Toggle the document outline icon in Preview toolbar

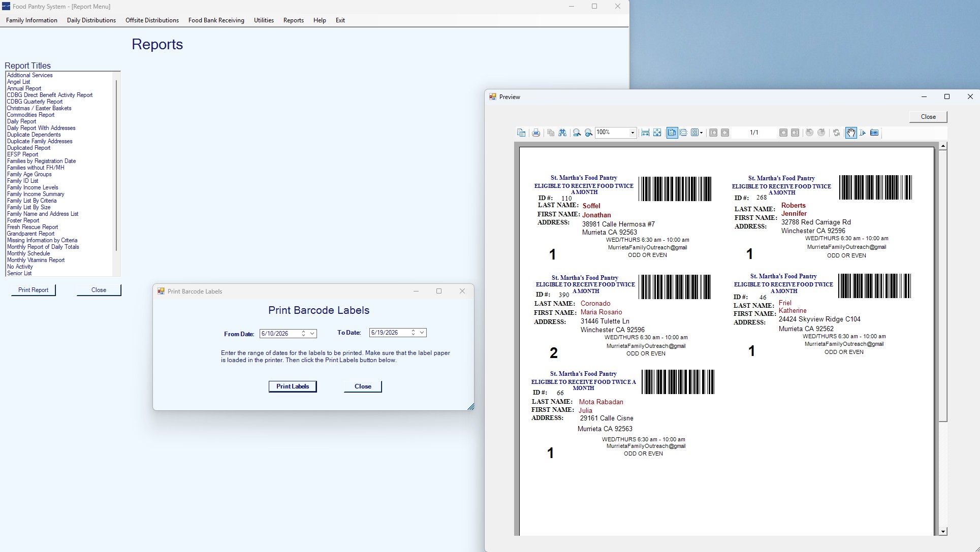click(x=521, y=133)
